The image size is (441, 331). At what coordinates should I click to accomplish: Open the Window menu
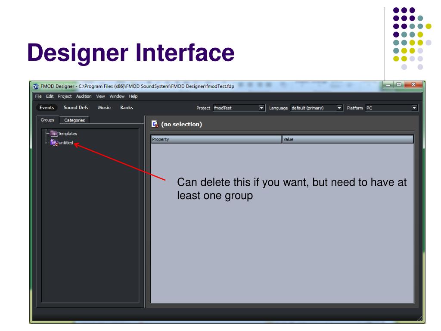(117, 96)
